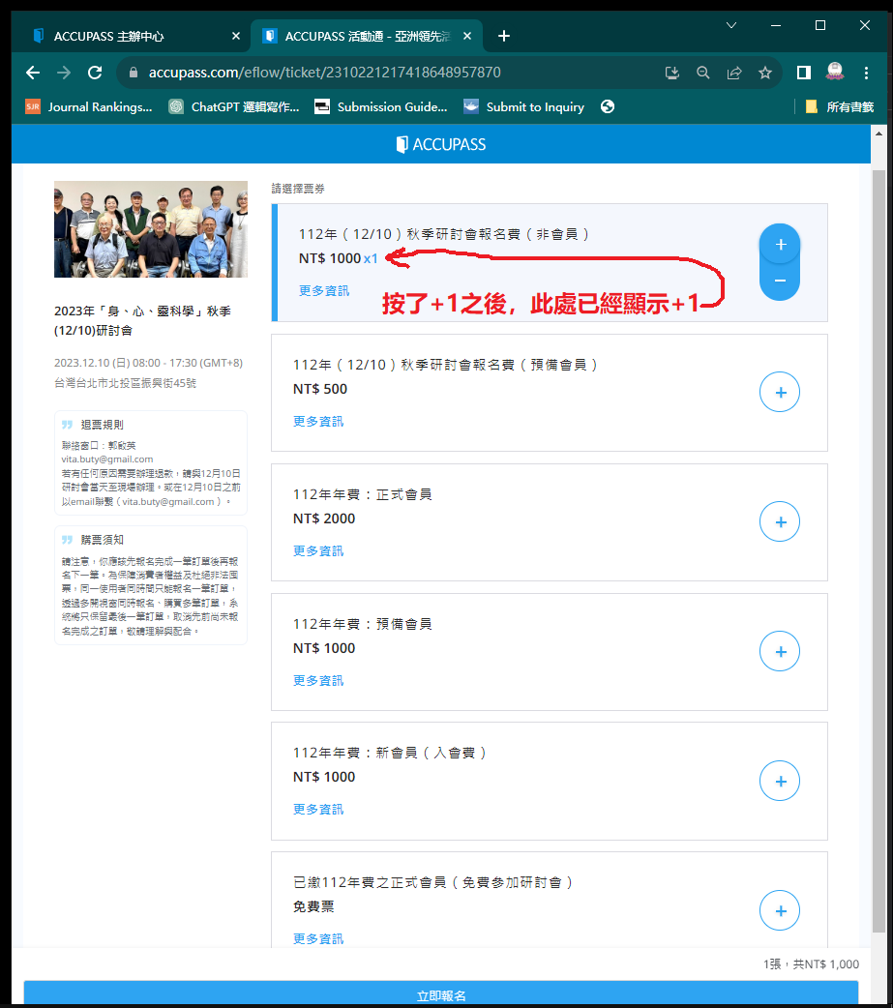Screen dimensions: 893x1008
Task: Decrease quantity of non-member seminar ticket
Action: (x=780, y=282)
